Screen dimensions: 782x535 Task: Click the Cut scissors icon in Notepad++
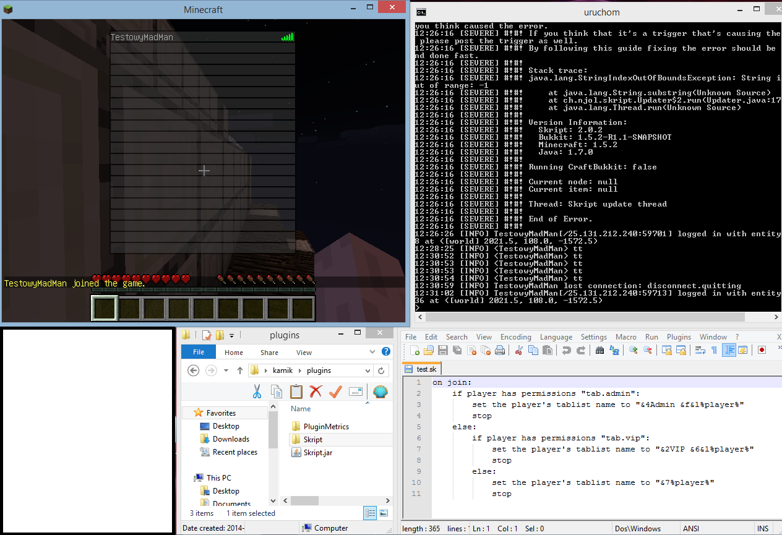518,350
